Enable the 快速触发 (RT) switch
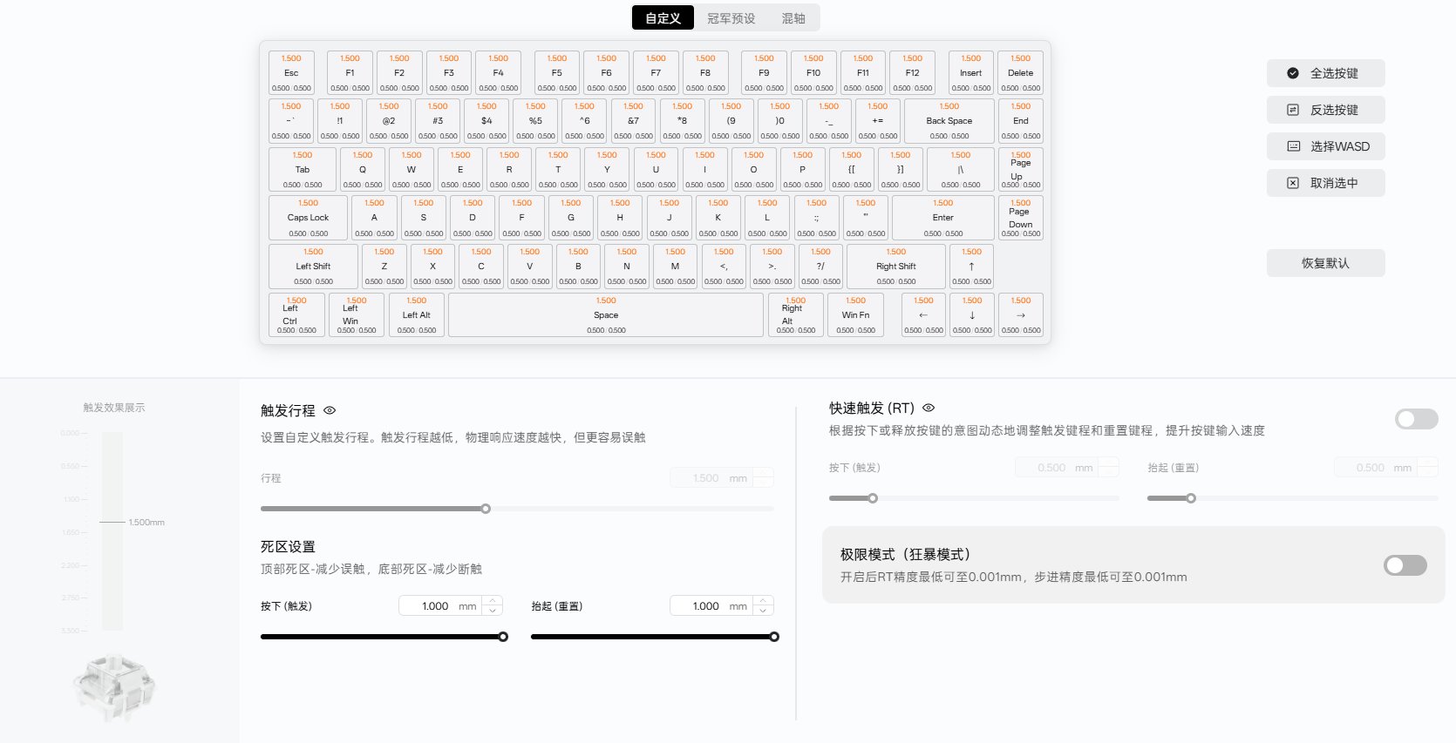This screenshot has width=1456, height=743. tap(1416, 419)
